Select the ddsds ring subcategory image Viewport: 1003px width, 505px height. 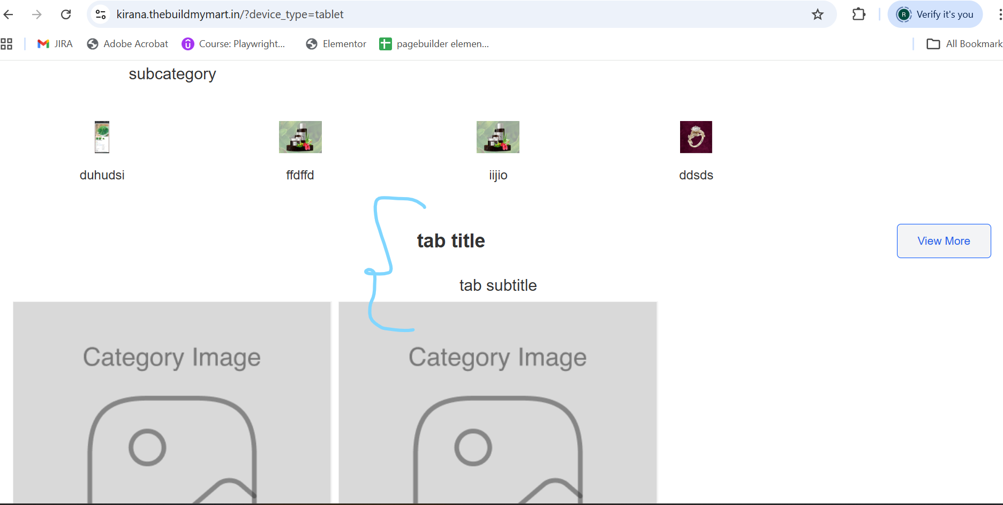click(696, 137)
